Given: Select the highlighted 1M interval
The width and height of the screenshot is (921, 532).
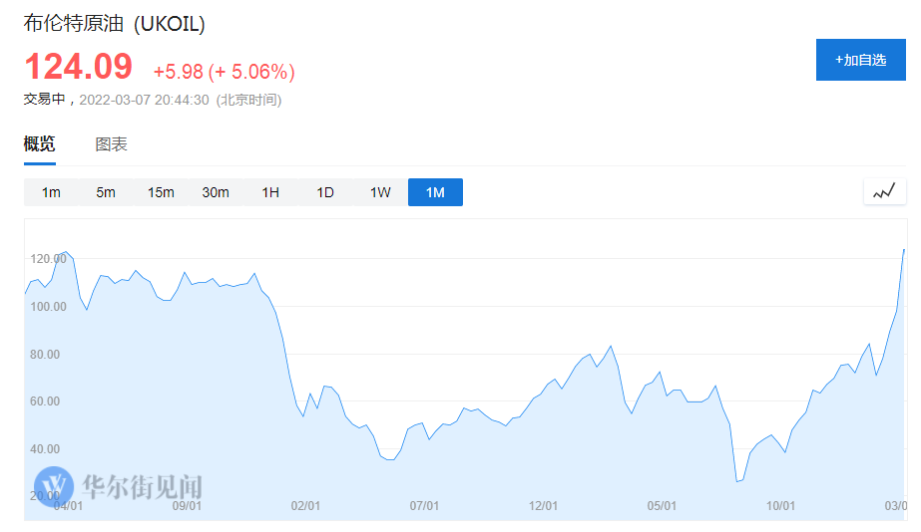Looking at the screenshot, I should click(435, 192).
